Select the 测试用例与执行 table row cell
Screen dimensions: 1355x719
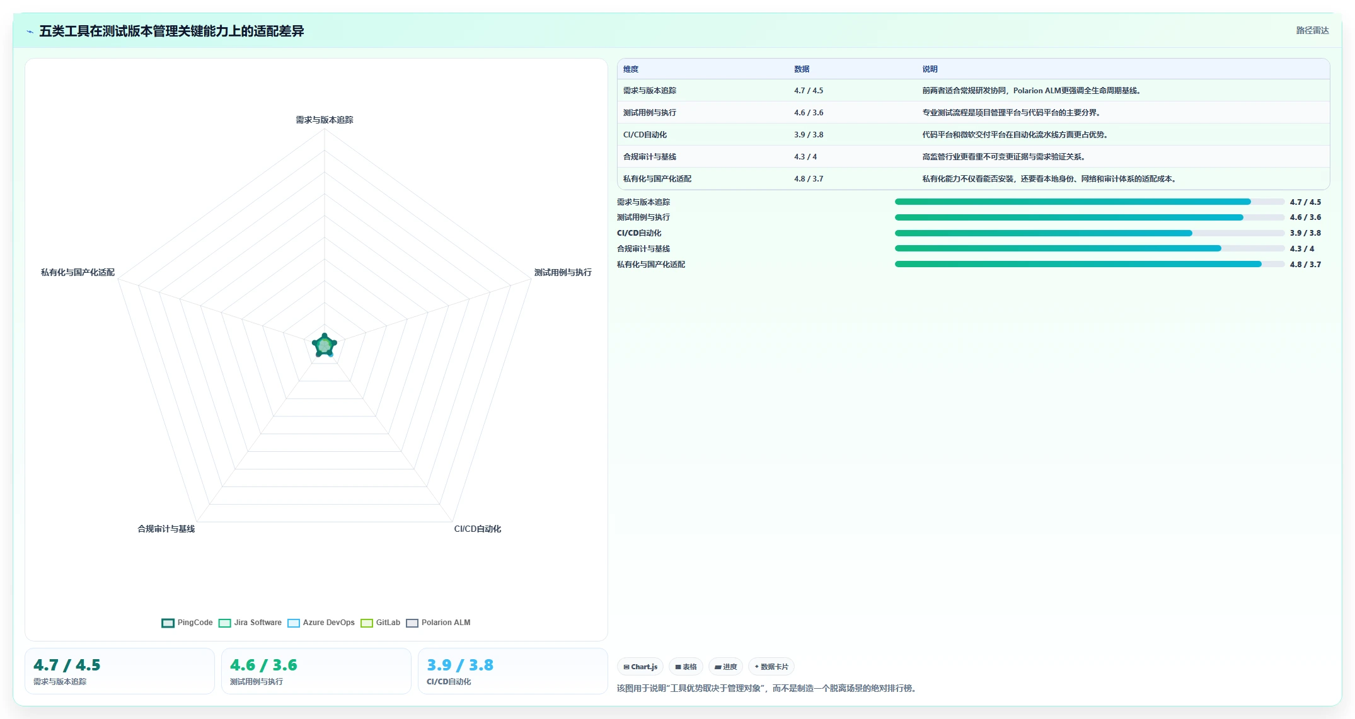650,113
